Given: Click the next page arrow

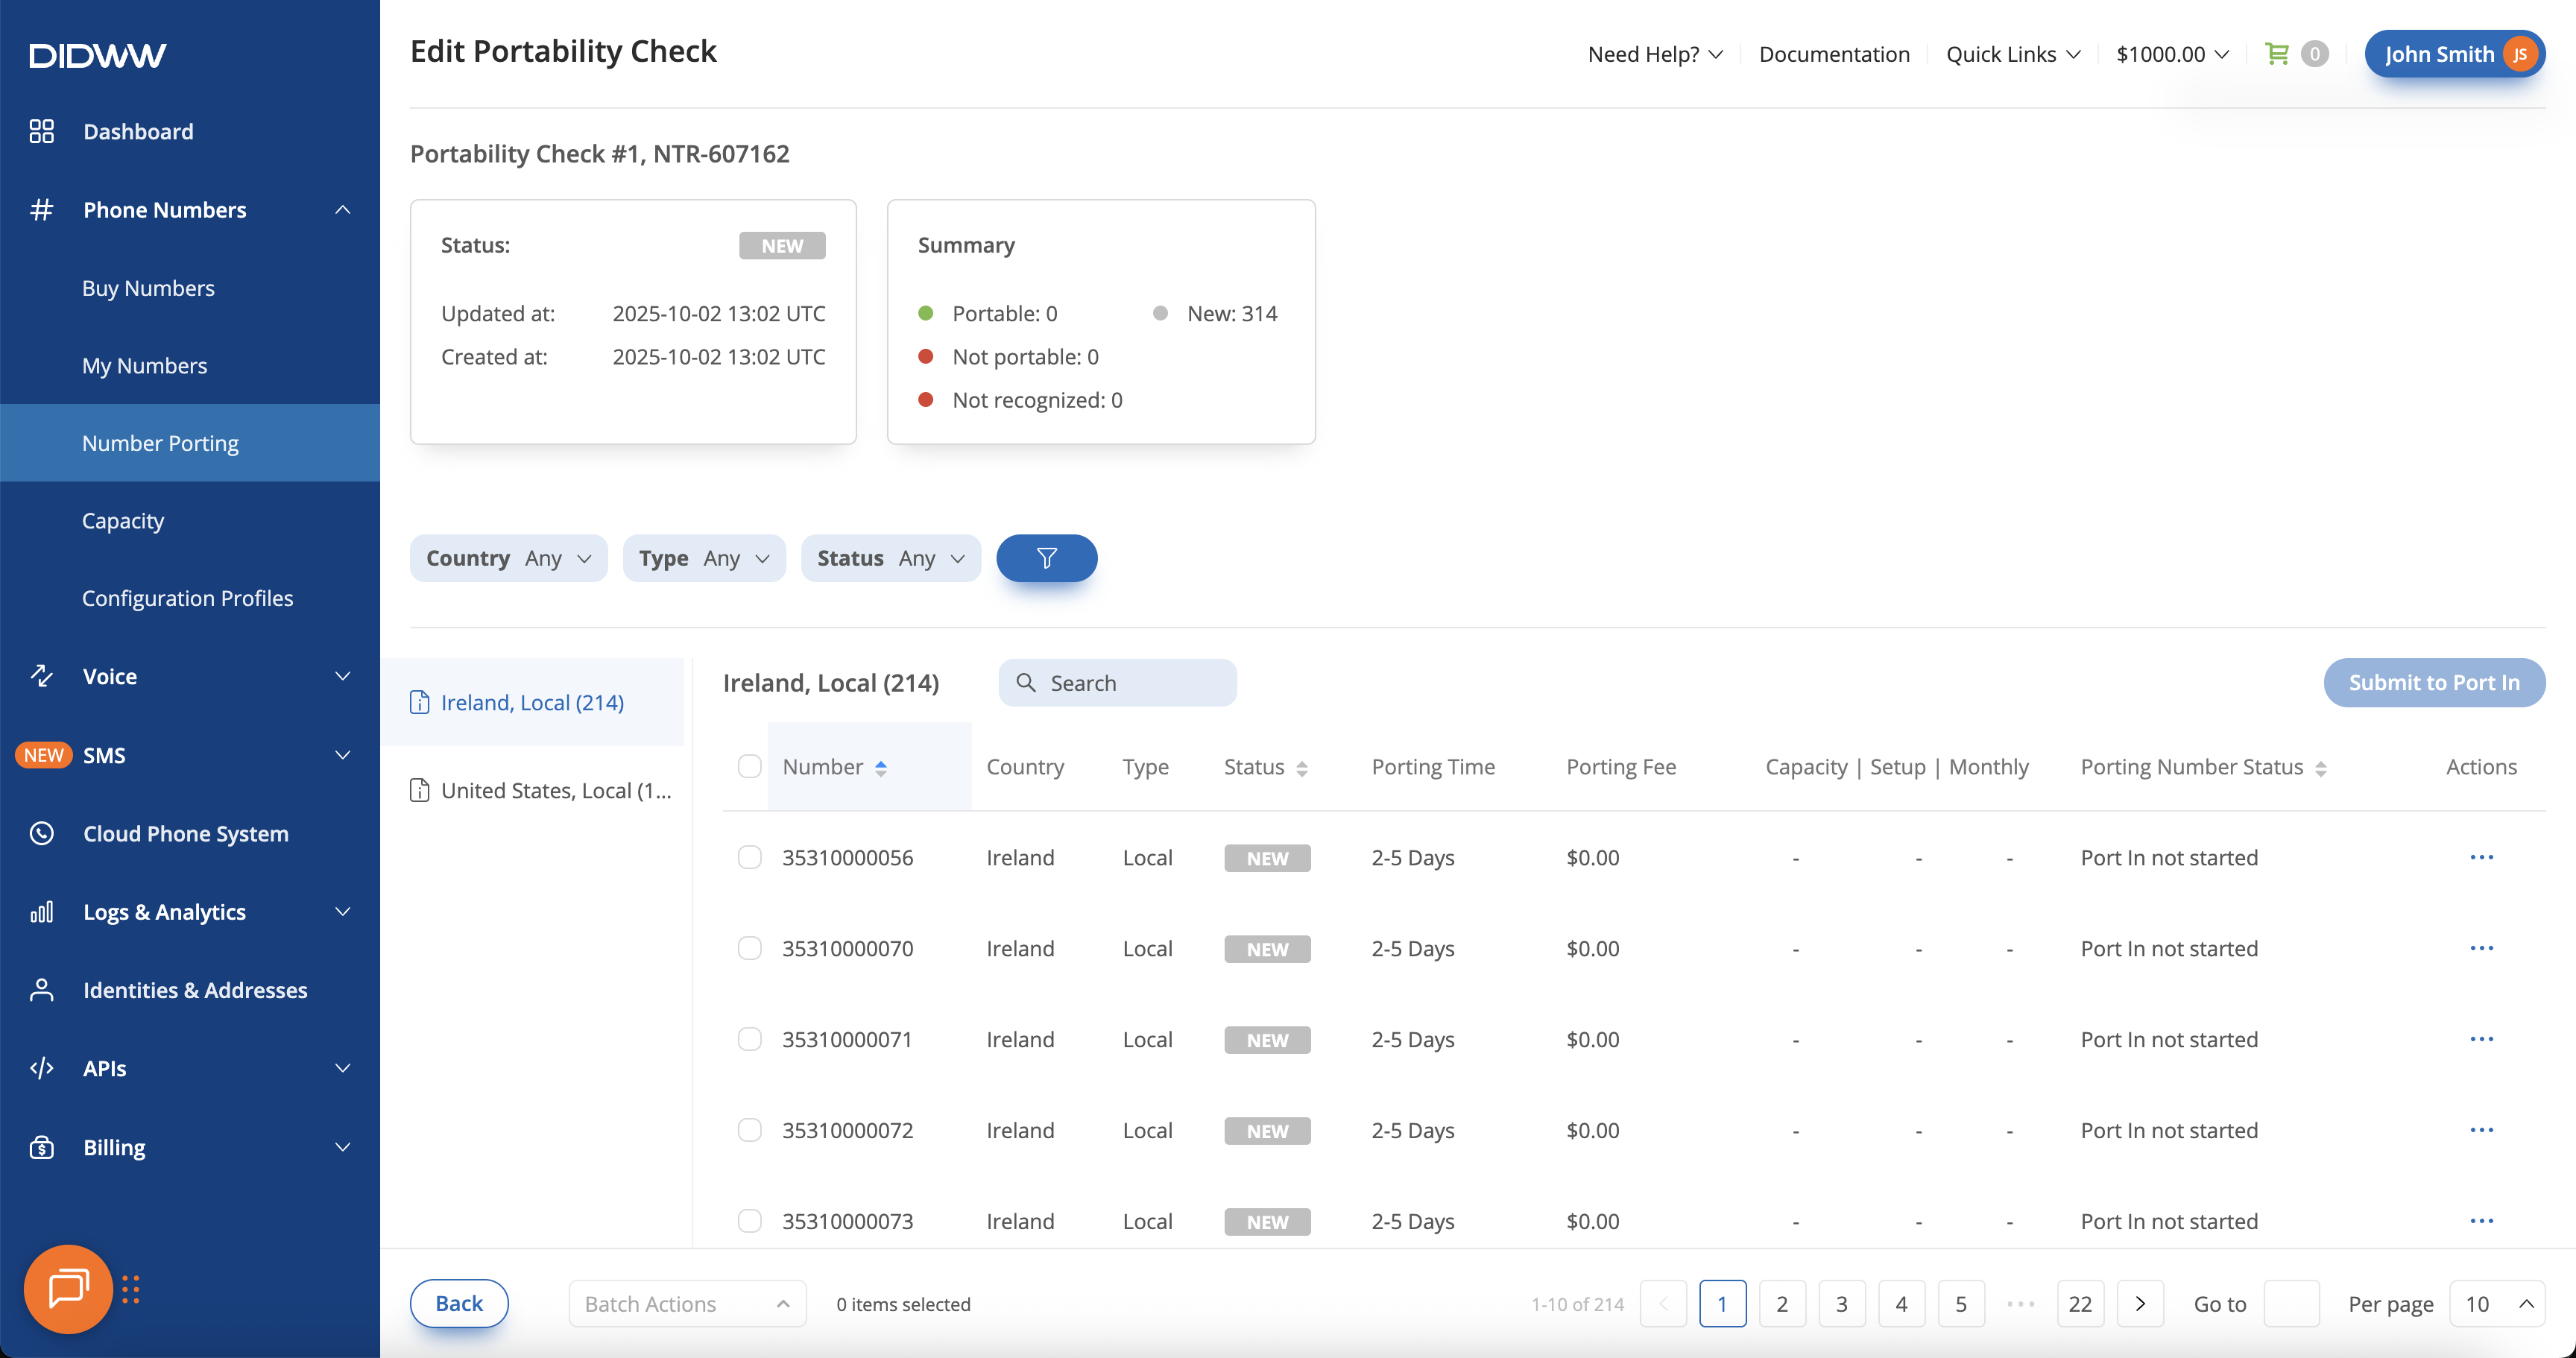Looking at the screenshot, I should 2140,1303.
